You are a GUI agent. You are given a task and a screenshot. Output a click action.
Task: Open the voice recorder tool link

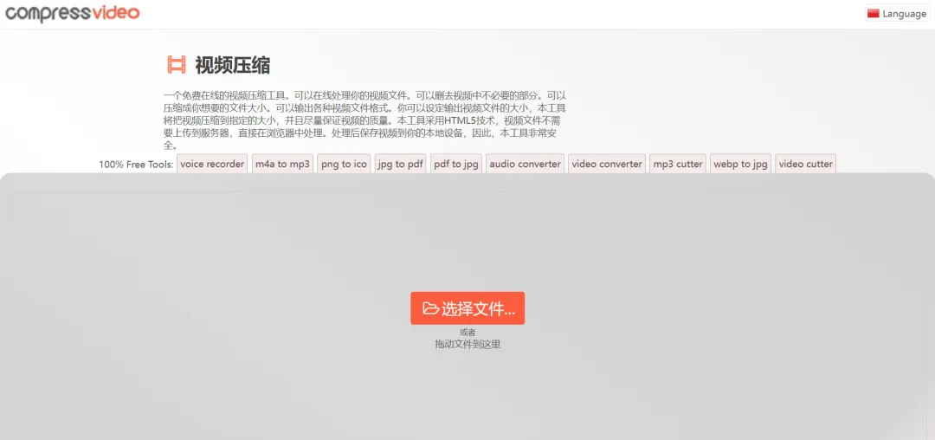pyautogui.click(x=212, y=164)
